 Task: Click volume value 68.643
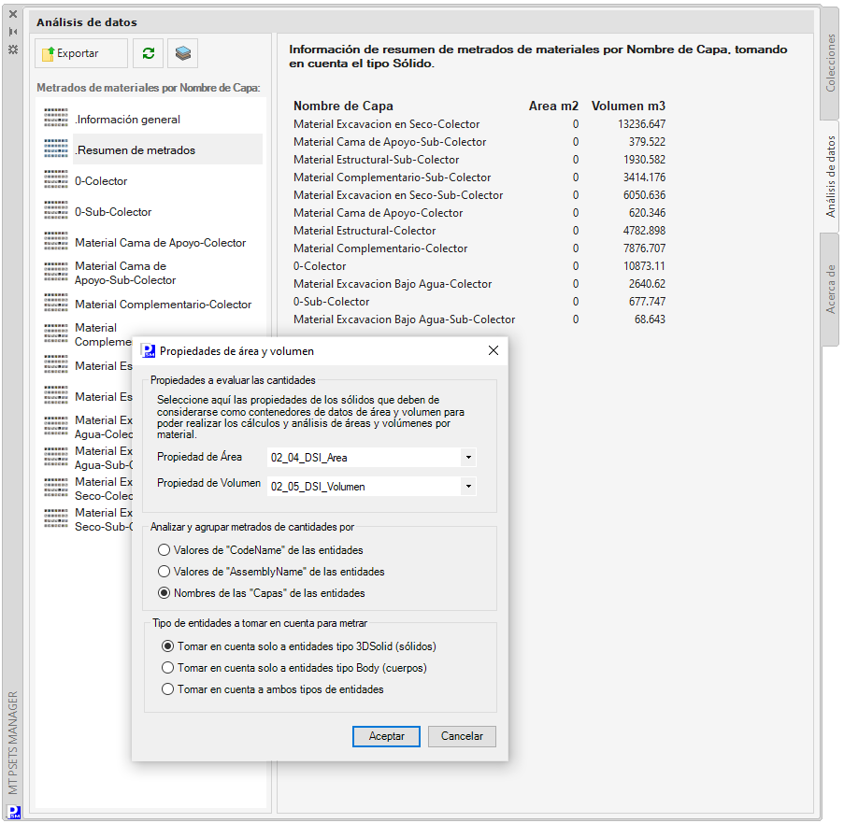650,319
